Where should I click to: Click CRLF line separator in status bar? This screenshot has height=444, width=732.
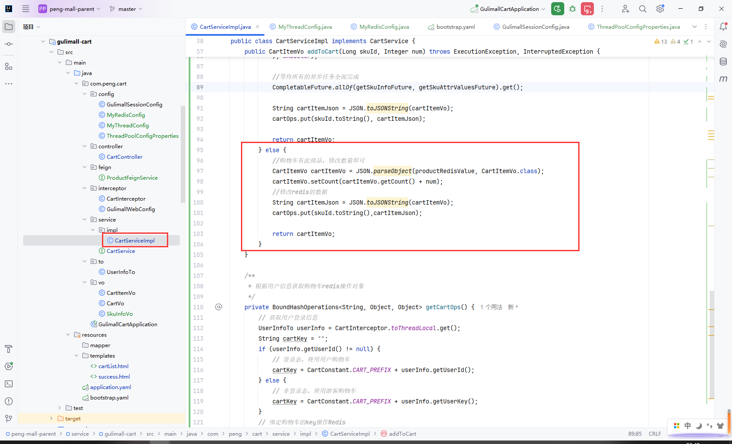[655, 434]
